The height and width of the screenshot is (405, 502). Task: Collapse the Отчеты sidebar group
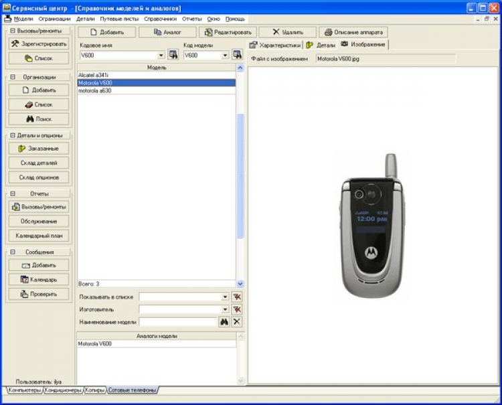tap(13, 193)
